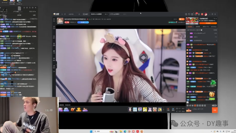Open the rank 1 contributor row
The width and height of the screenshot is (236, 133).
202,33
